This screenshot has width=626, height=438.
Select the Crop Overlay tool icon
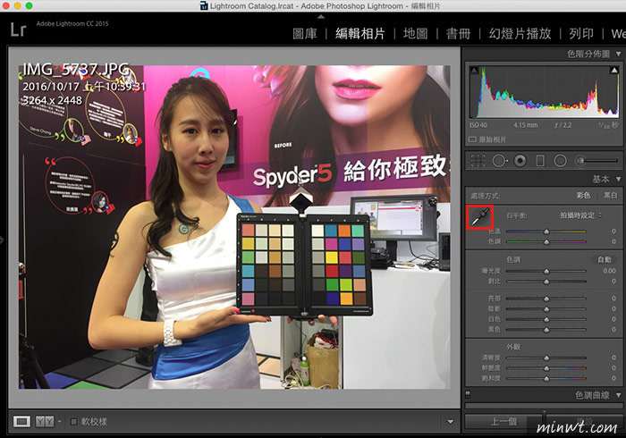pos(478,161)
